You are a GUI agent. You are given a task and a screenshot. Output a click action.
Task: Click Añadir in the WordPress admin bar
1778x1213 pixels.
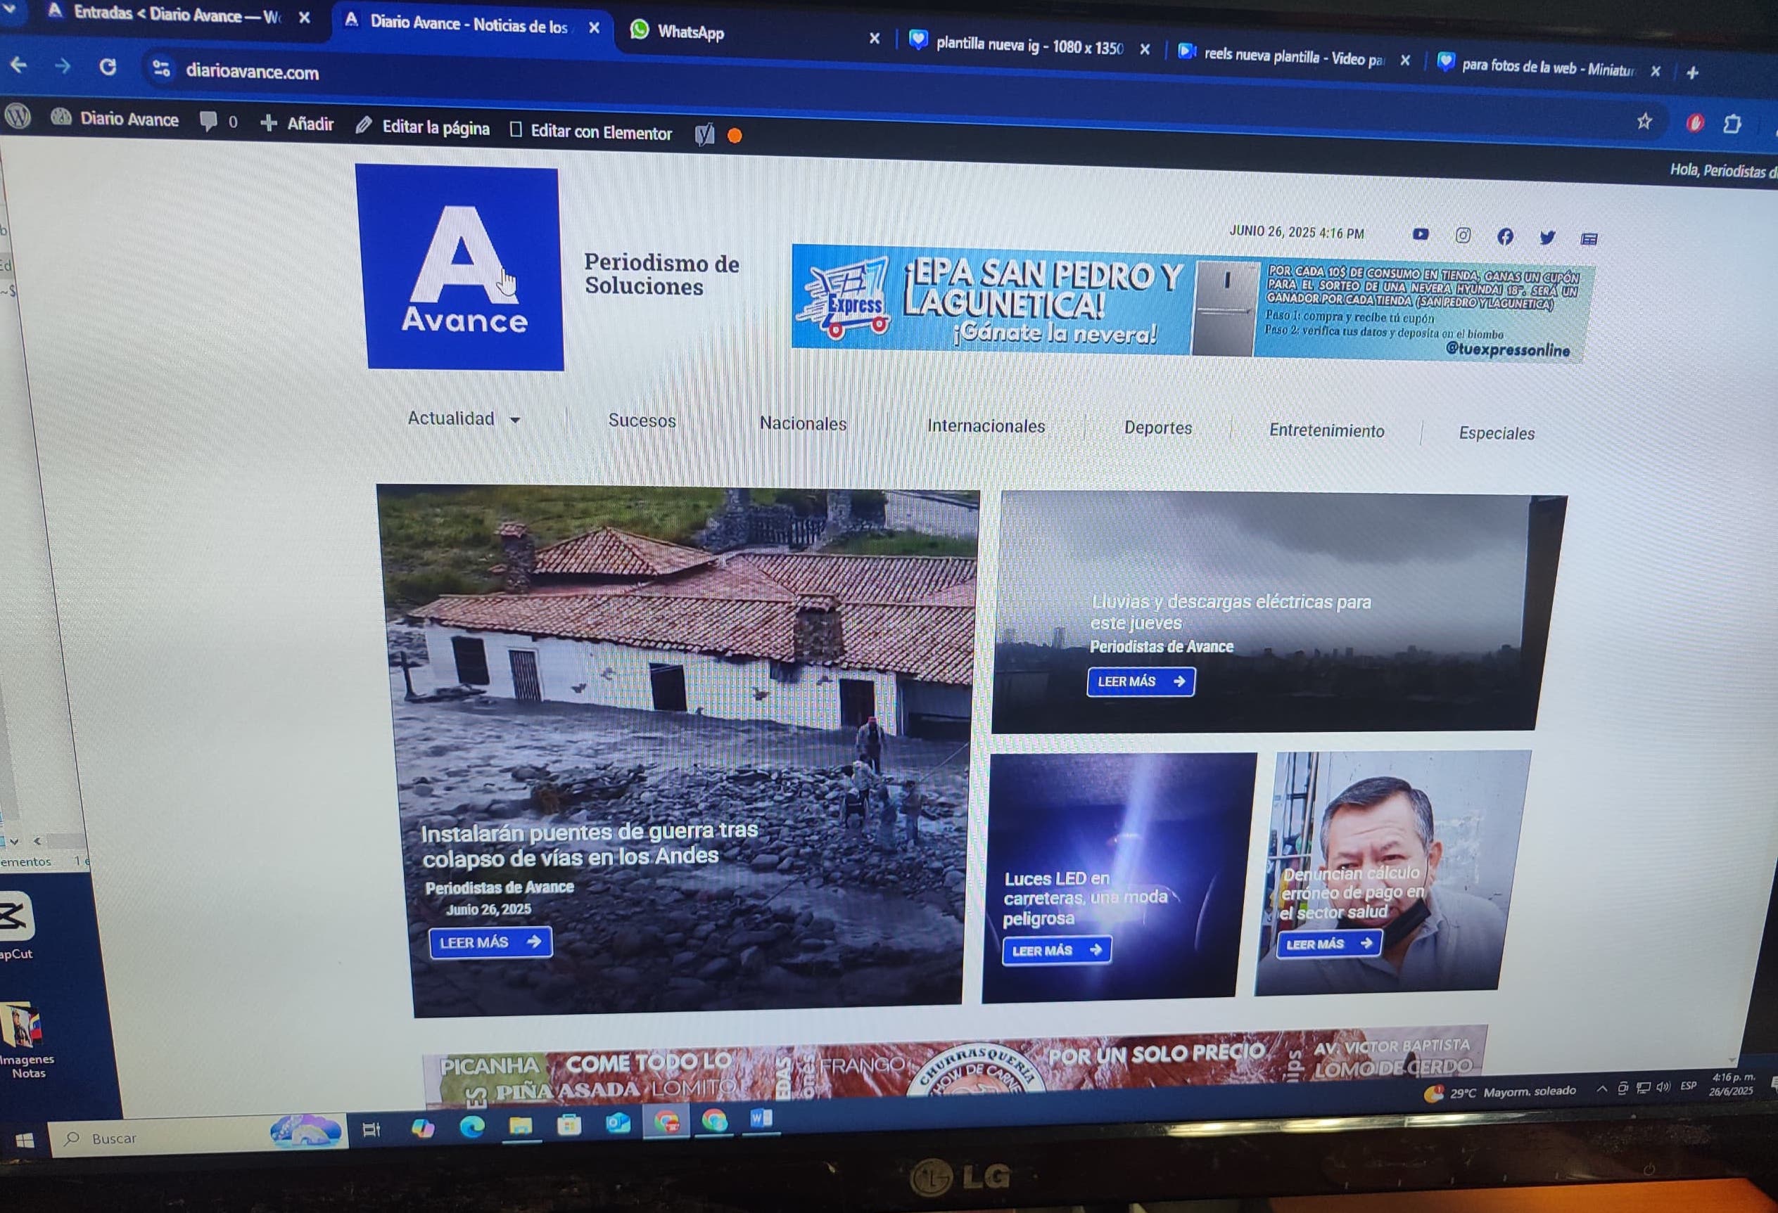(297, 124)
